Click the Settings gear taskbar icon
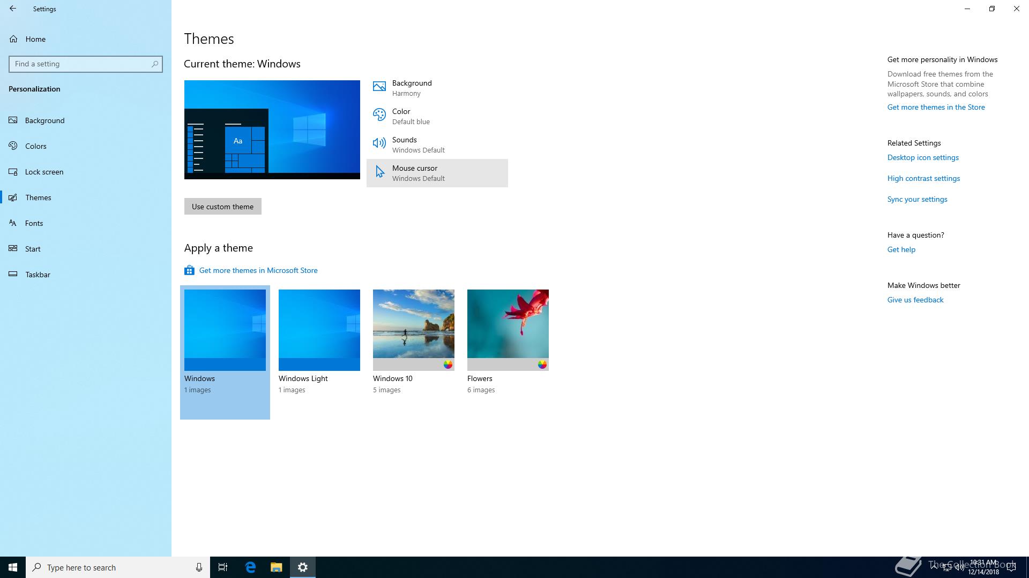This screenshot has width=1029, height=578. tap(303, 567)
